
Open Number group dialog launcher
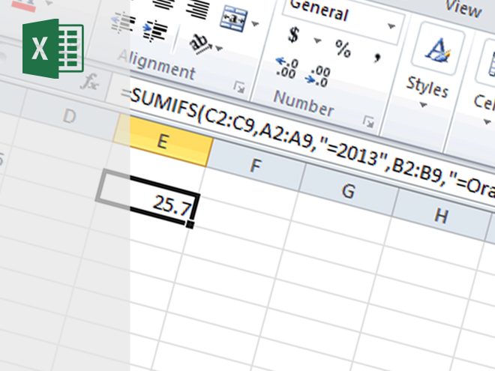coord(368,121)
